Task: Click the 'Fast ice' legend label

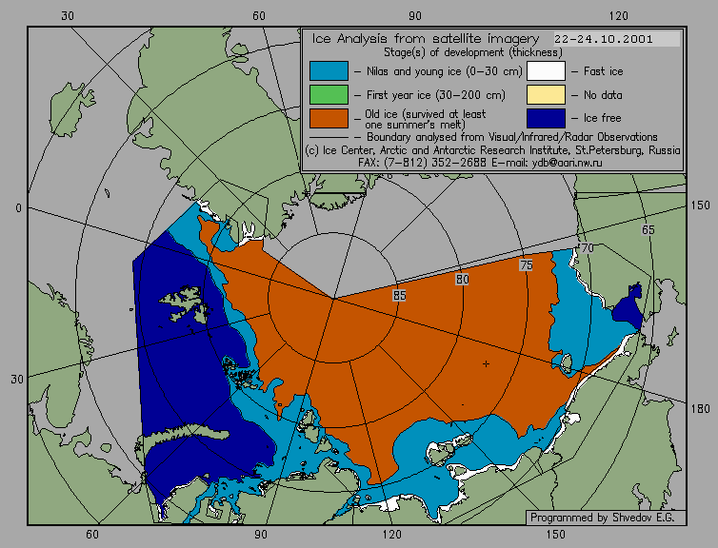Action: 603,71
